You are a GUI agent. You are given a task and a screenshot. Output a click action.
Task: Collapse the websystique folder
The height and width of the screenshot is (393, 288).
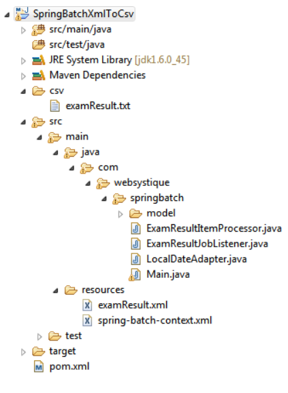click(88, 184)
